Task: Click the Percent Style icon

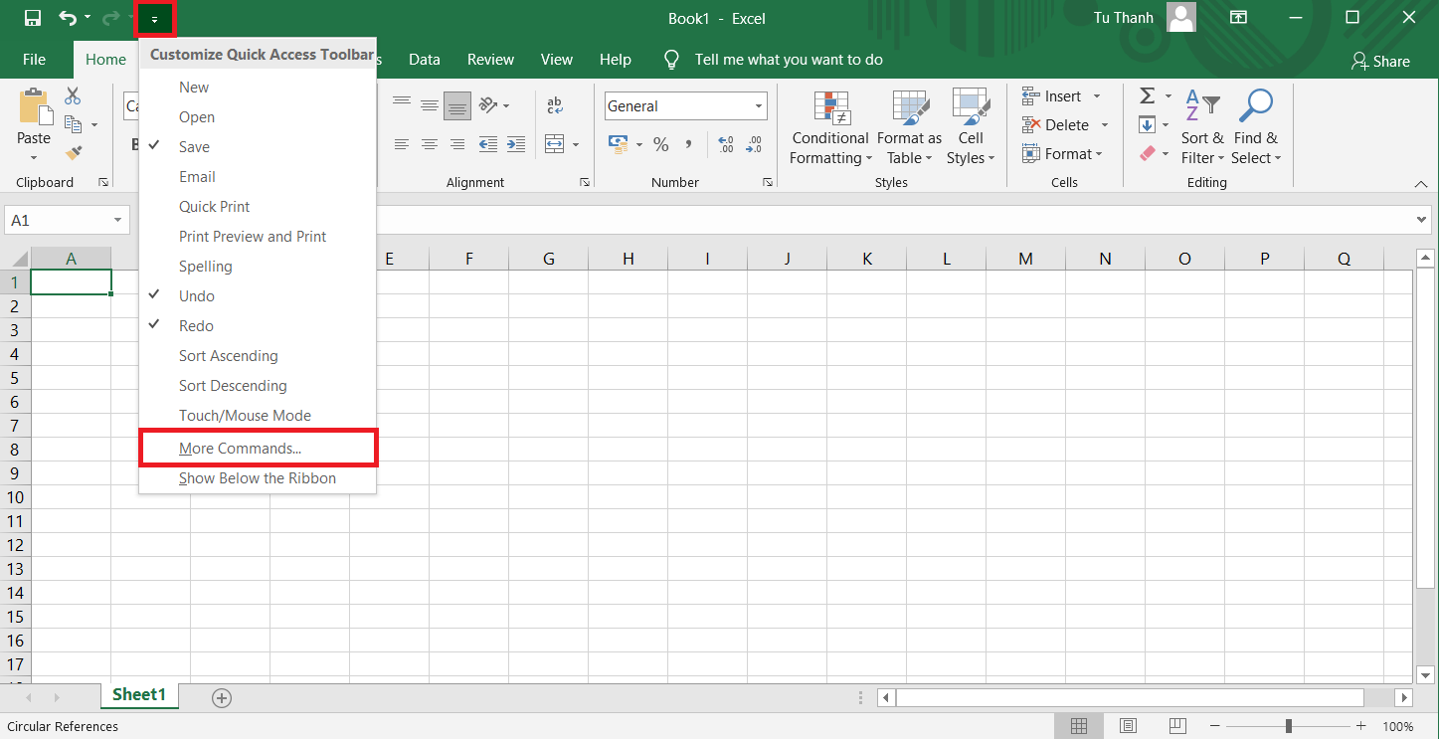Action: [660, 145]
